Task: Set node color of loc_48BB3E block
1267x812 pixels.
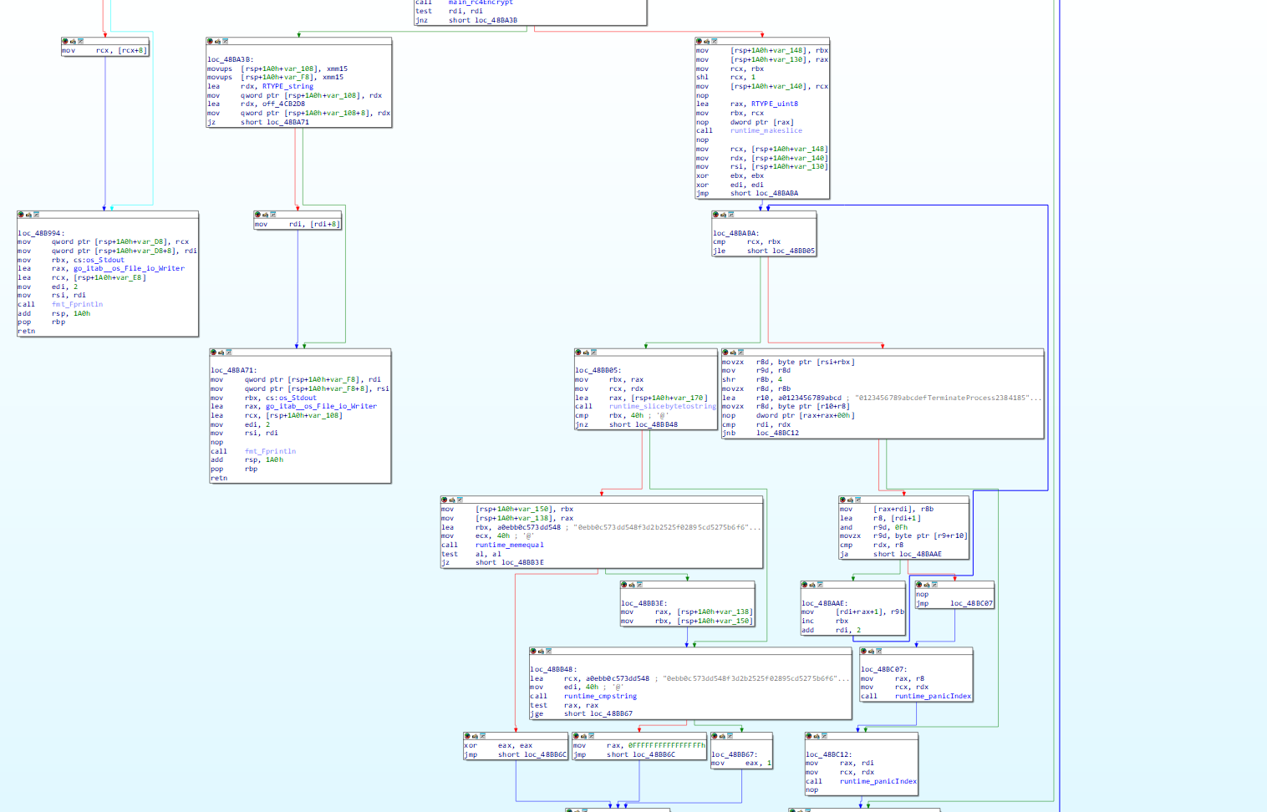Action: pyautogui.click(x=624, y=585)
